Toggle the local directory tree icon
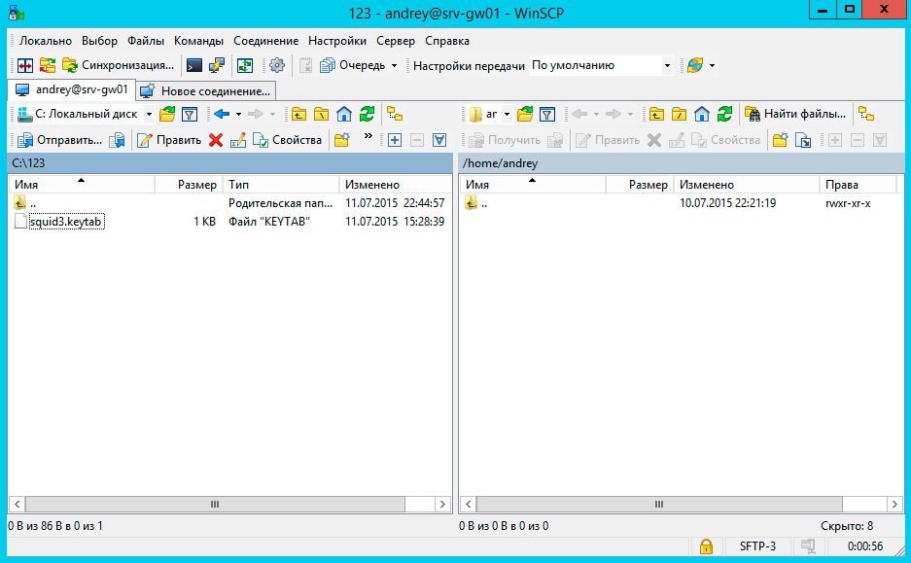The width and height of the screenshot is (911, 563). (395, 115)
